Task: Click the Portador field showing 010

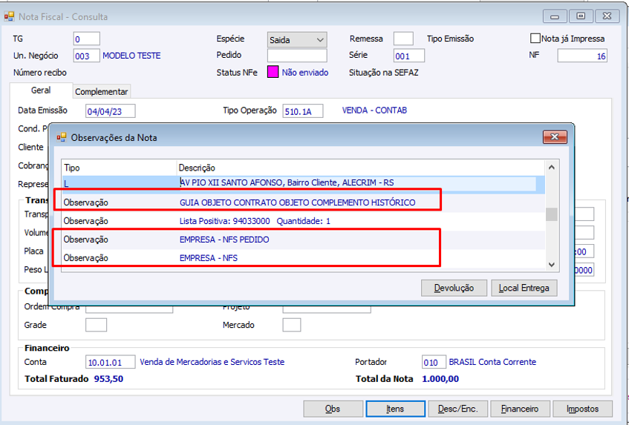Action: pos(434,362)
